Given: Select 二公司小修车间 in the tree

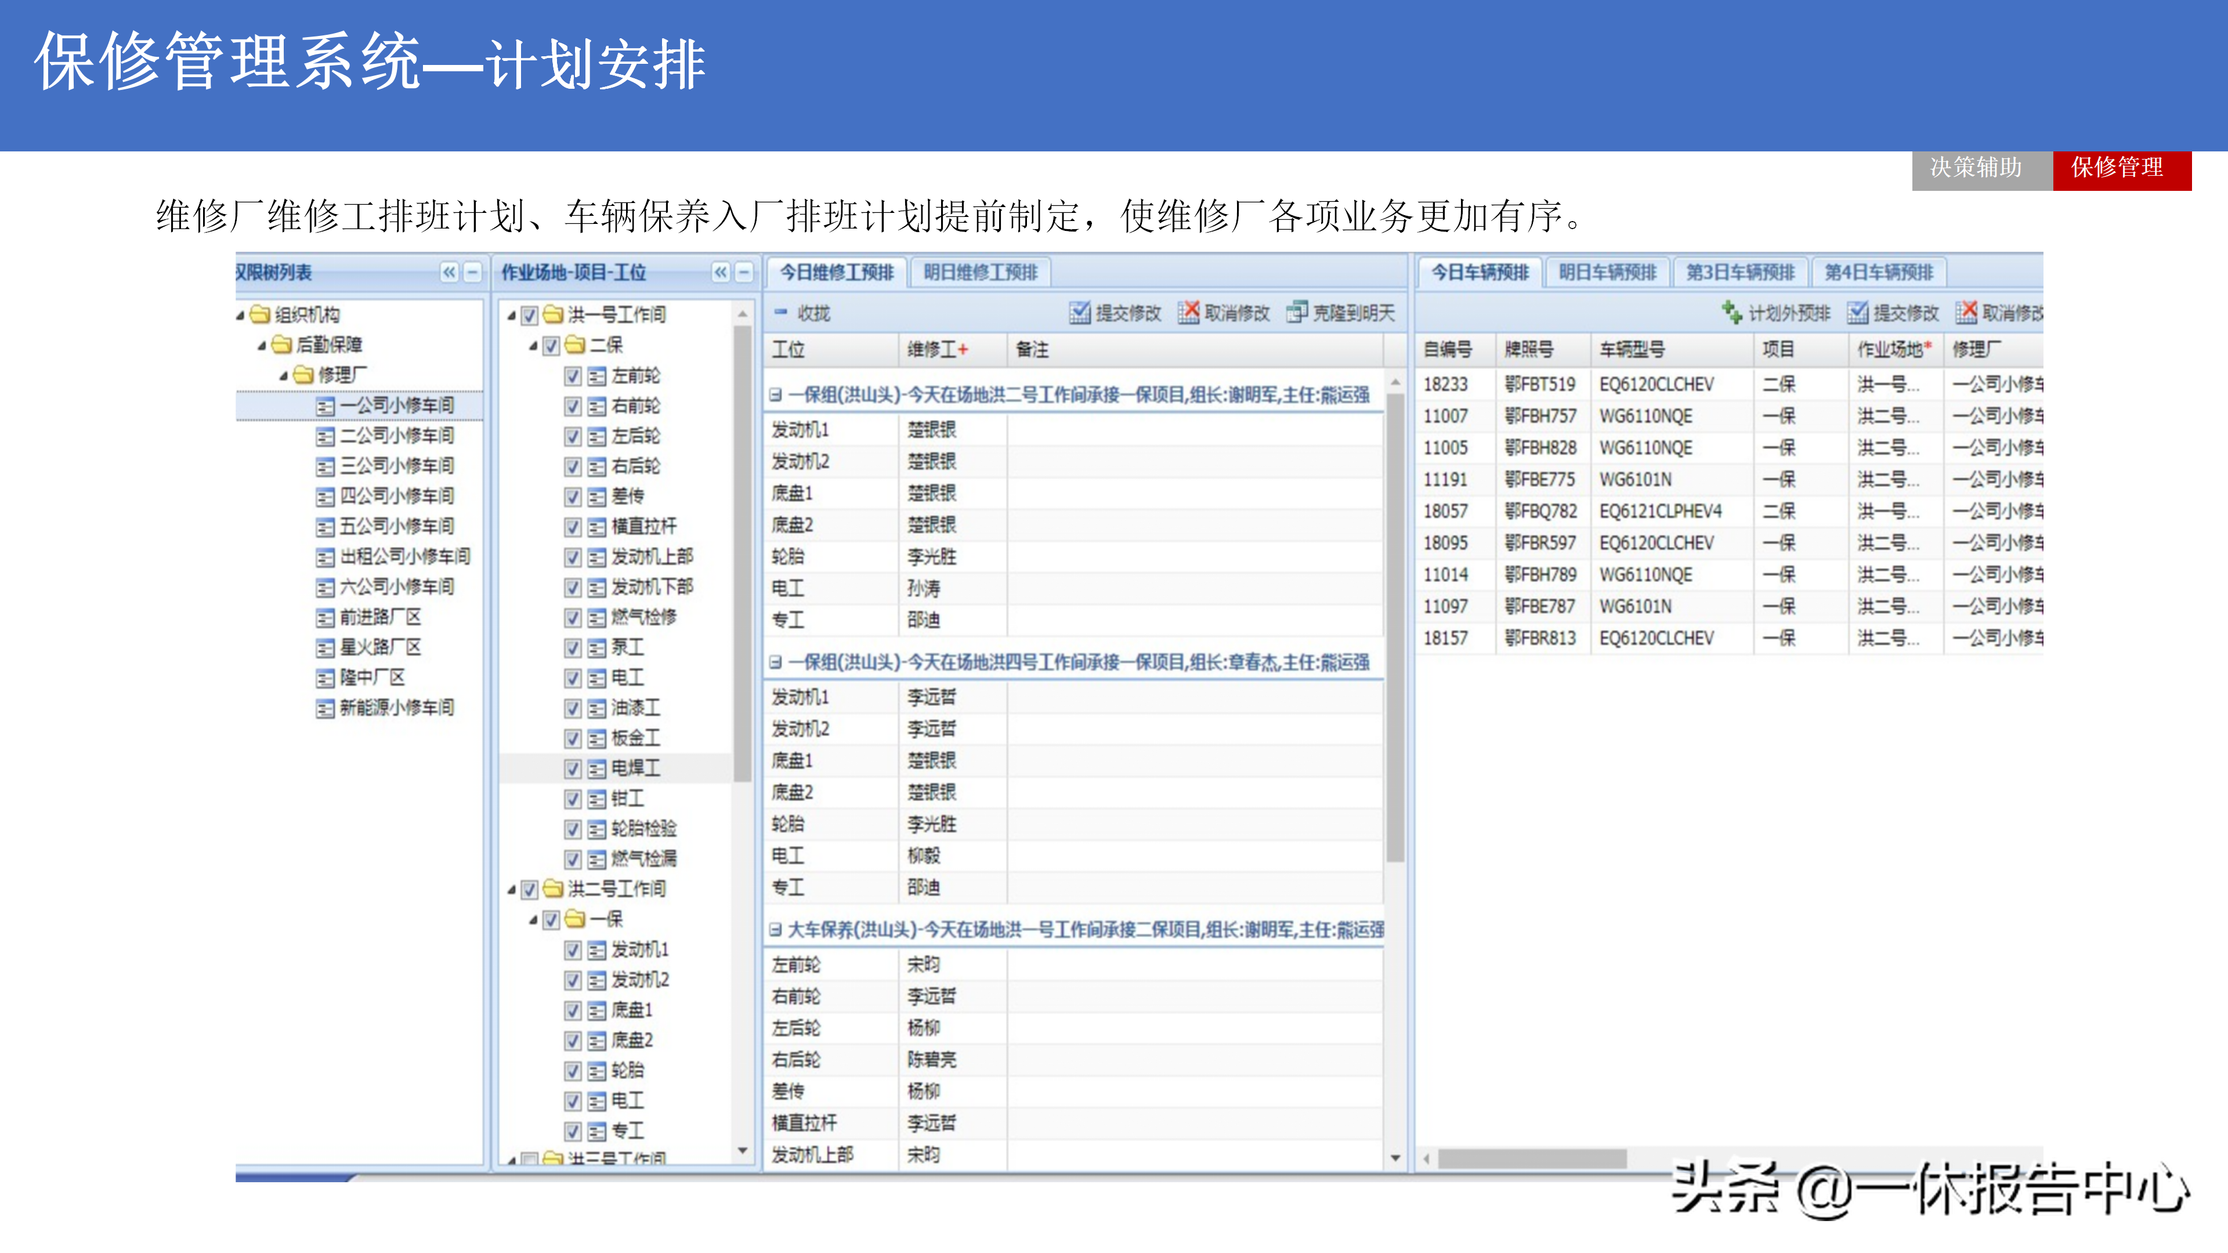Looking at the screenshot, I should (x=396, y=435).
